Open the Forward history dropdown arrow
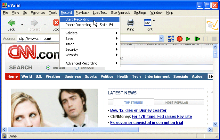220x140 pixels. click(x=45, y=25)
